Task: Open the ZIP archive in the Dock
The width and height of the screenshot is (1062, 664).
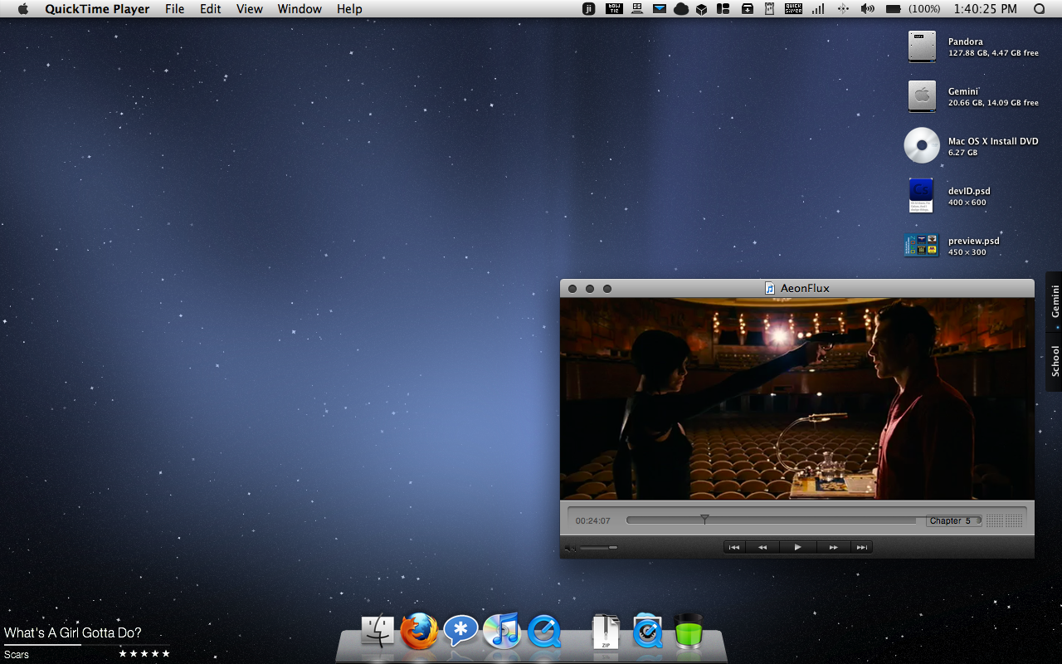Action: 606,632
